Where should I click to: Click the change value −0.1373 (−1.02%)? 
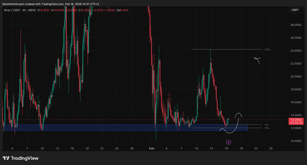click(x=103, y=10)
